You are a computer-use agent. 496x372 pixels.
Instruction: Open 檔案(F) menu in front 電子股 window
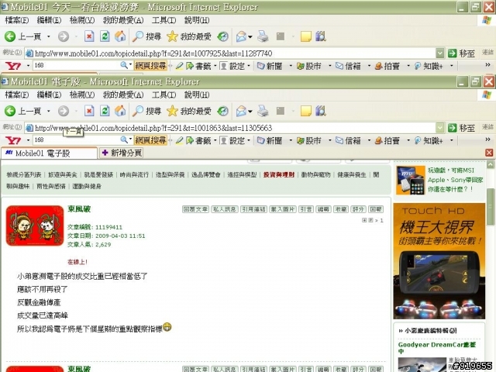tap(17, 95)
